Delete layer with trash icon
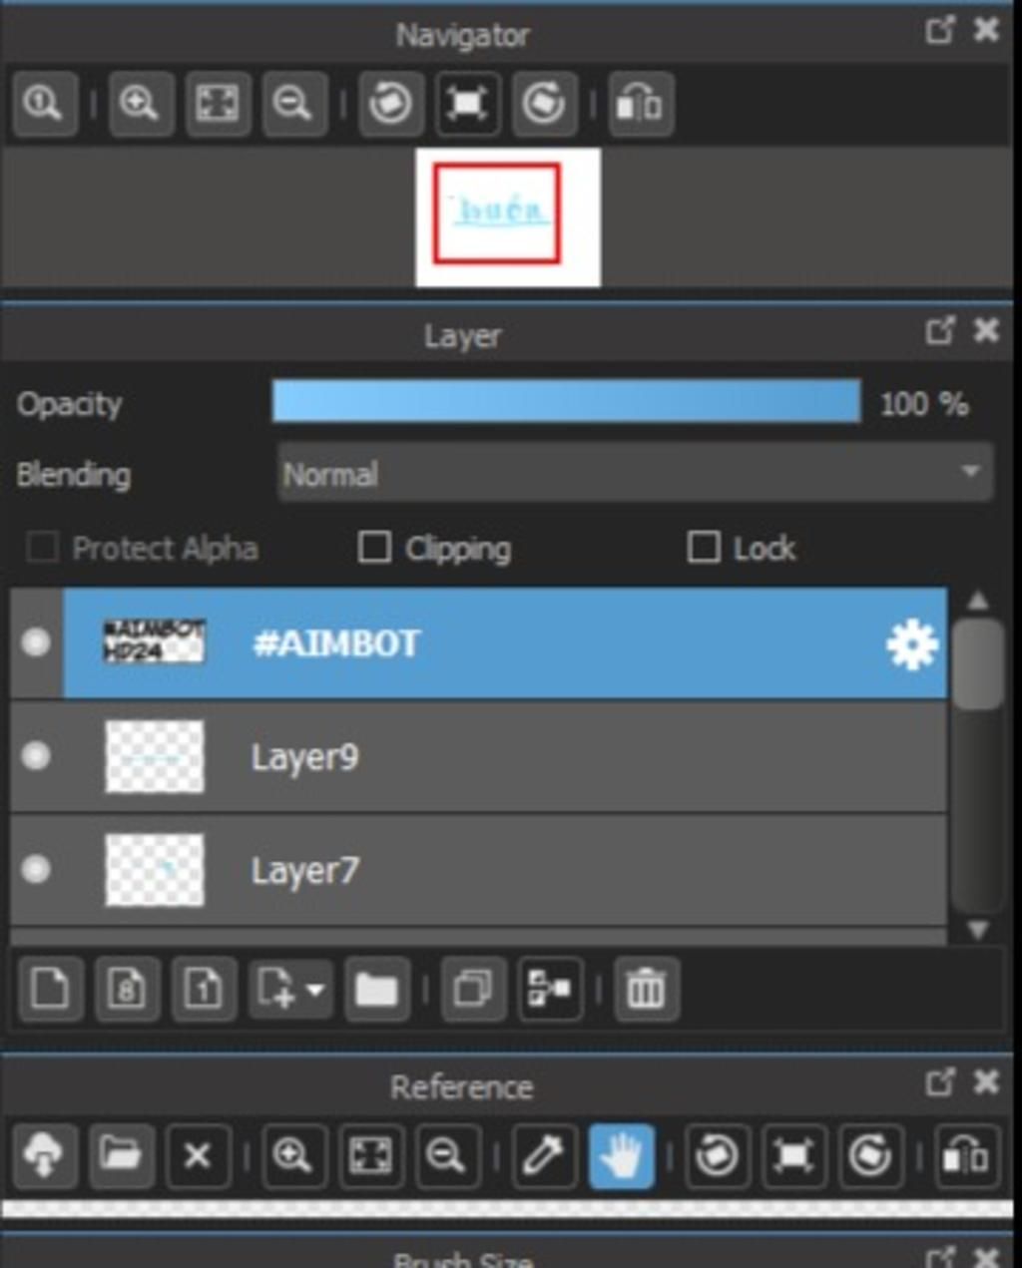This screenshot has width=1022, height=1268. coord(647,989)
